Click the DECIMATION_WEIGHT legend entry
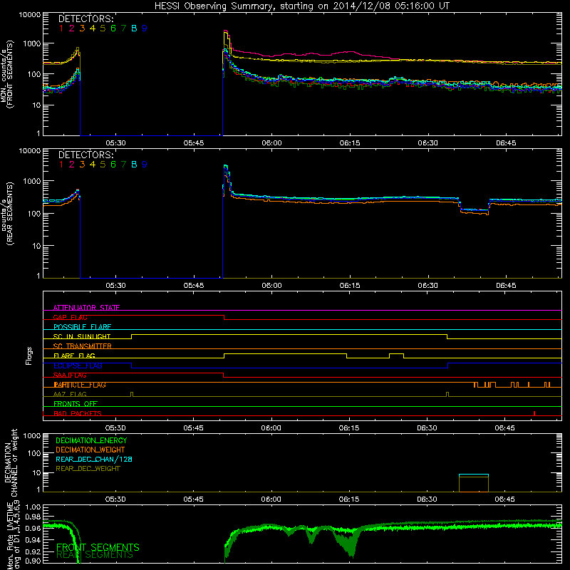570x570 pixels. click(x=90, y=450)
